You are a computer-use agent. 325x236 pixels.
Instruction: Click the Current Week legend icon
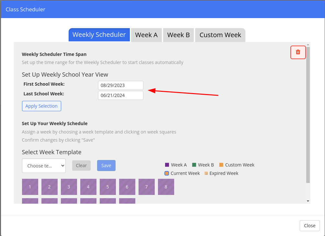(x=167, y=173)
